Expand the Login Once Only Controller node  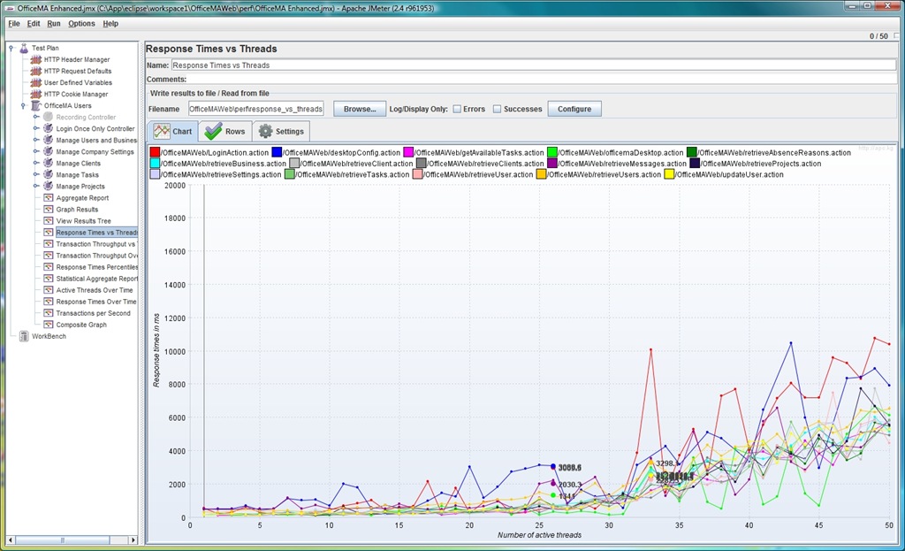[x=35, y=128]
